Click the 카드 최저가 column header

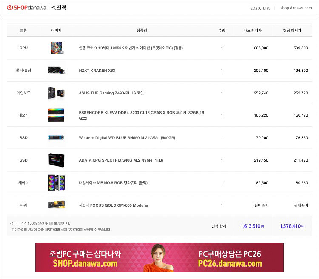tap(253, 31)
